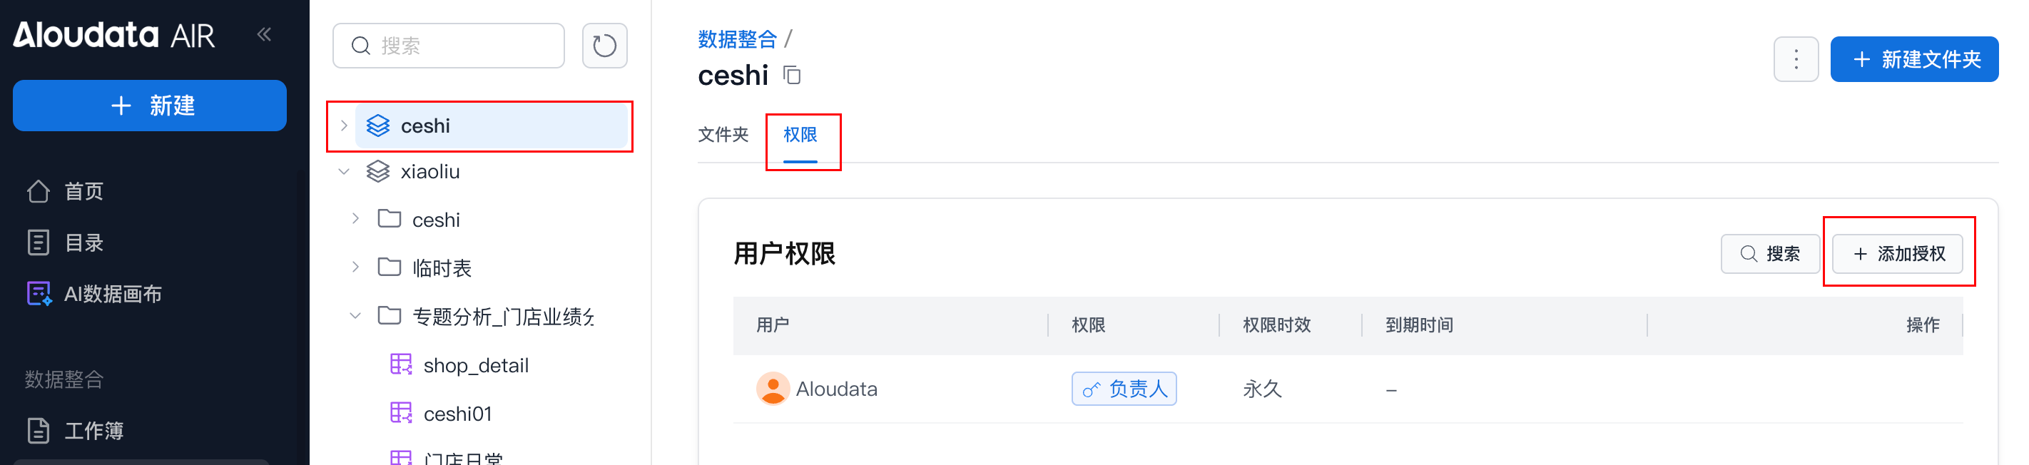Click the blue 新建 button
Viewport: 2029px width, 465px height.
pos(150,106)
